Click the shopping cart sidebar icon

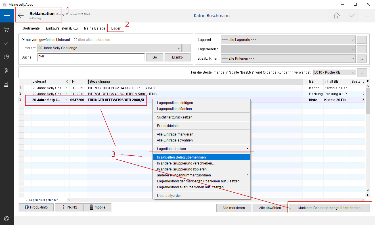coord(7,30)
